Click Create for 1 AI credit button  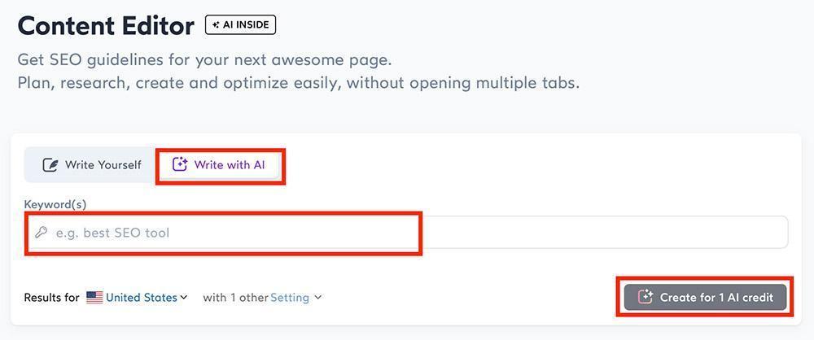point(706,298)
